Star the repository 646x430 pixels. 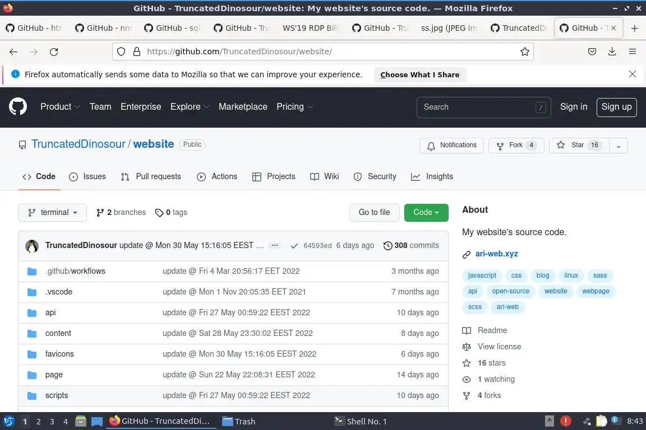tap(579, 146)
